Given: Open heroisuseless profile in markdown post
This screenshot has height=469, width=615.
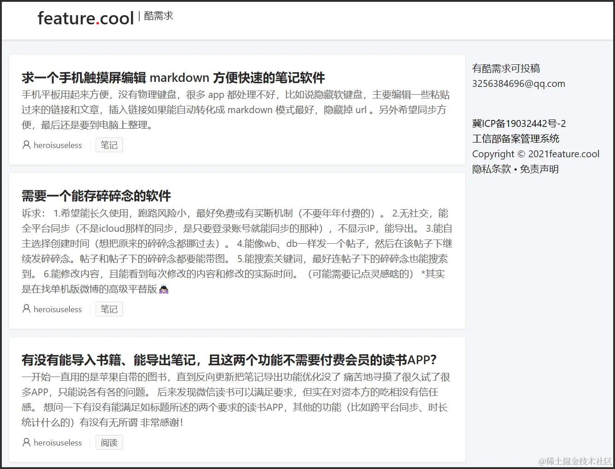Looking at the screenshot, I should [58, 145].
